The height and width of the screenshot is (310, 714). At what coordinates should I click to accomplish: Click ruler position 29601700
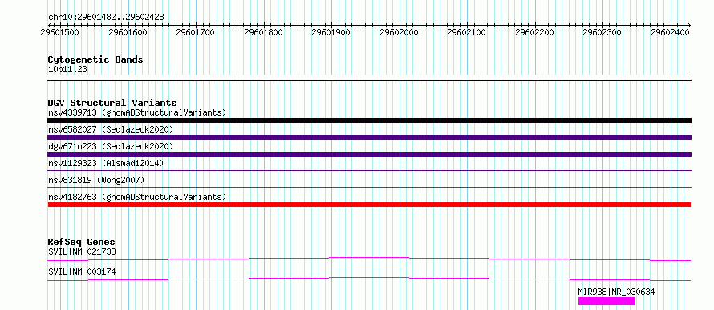(x=196, y=32)
